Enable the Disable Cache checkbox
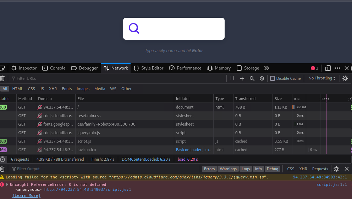 [x=273, y=78]
